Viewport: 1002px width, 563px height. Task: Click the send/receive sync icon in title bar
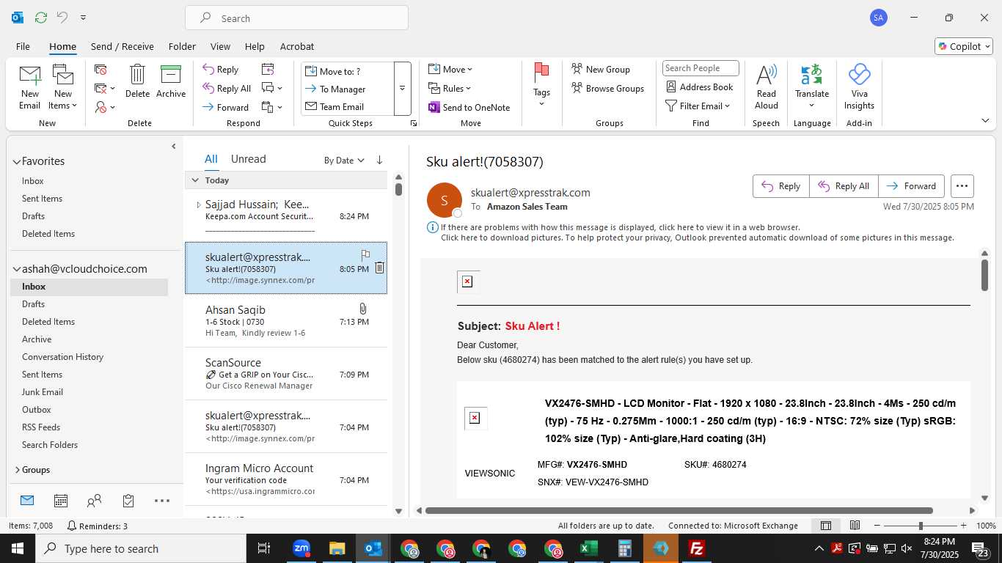[x=41, y=17]
